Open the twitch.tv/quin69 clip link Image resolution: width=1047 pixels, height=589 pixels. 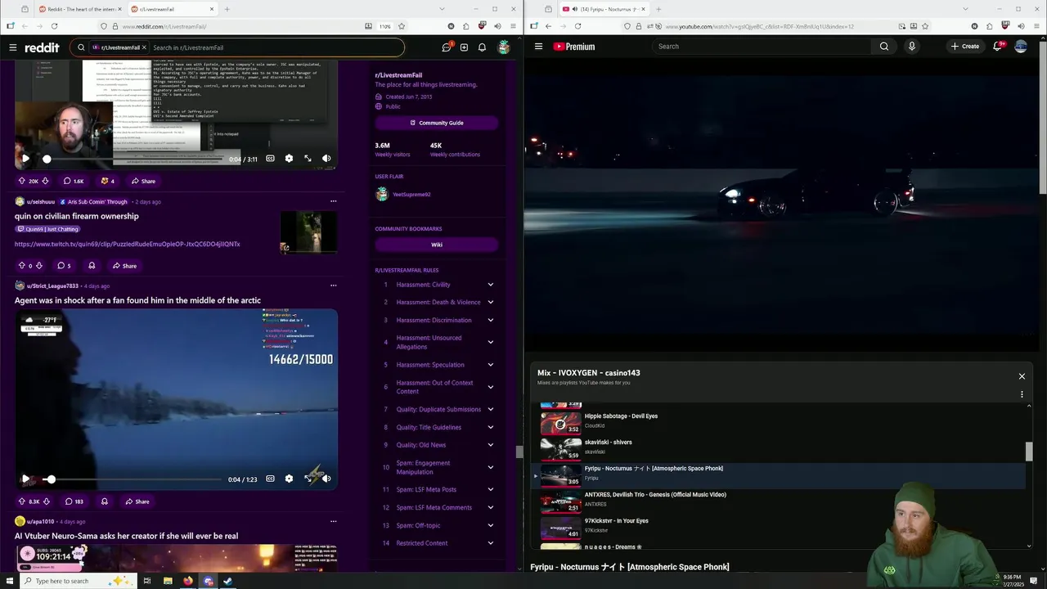point(127,244)
